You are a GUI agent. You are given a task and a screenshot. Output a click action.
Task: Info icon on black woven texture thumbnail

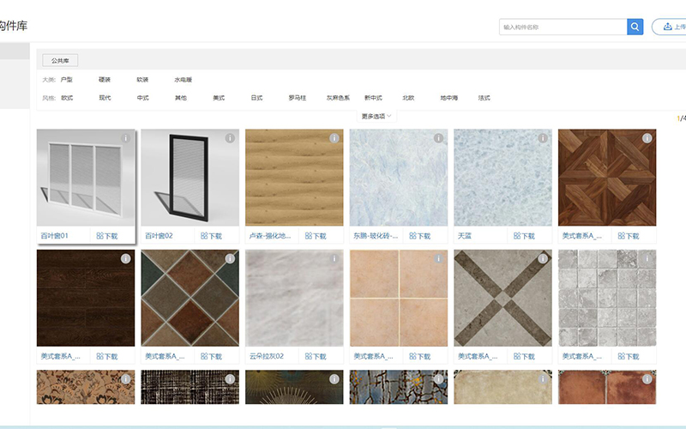tap(230, 379)
